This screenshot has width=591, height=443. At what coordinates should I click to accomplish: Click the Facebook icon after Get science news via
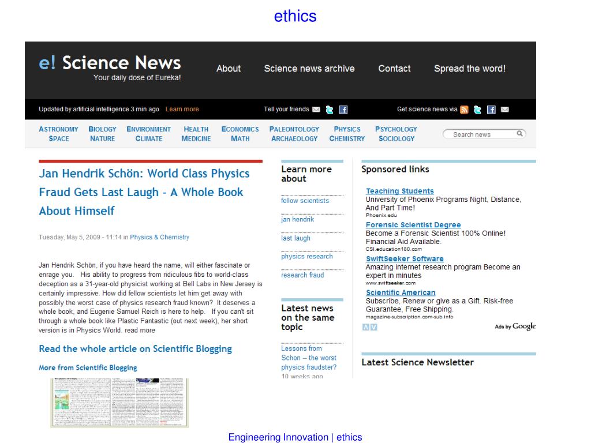[491, 110]
